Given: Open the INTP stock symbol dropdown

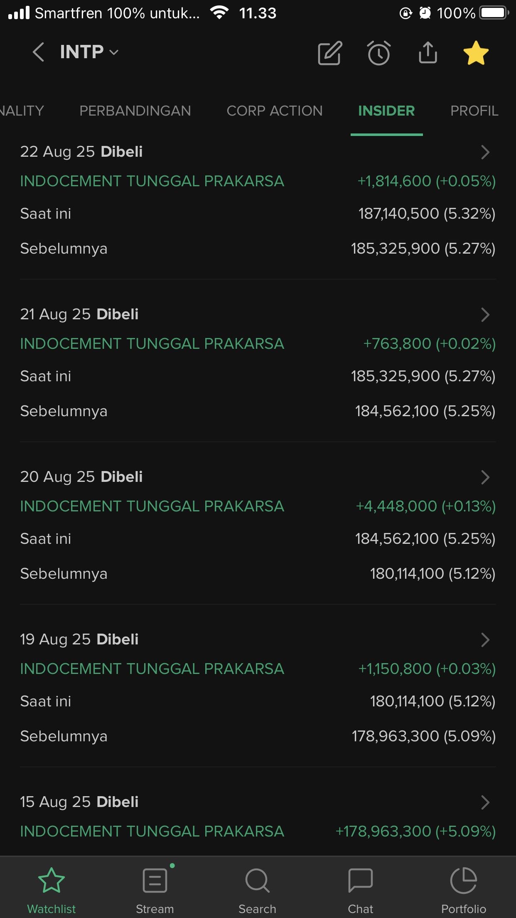Looking at the screenshot, I should coord(89,52).
